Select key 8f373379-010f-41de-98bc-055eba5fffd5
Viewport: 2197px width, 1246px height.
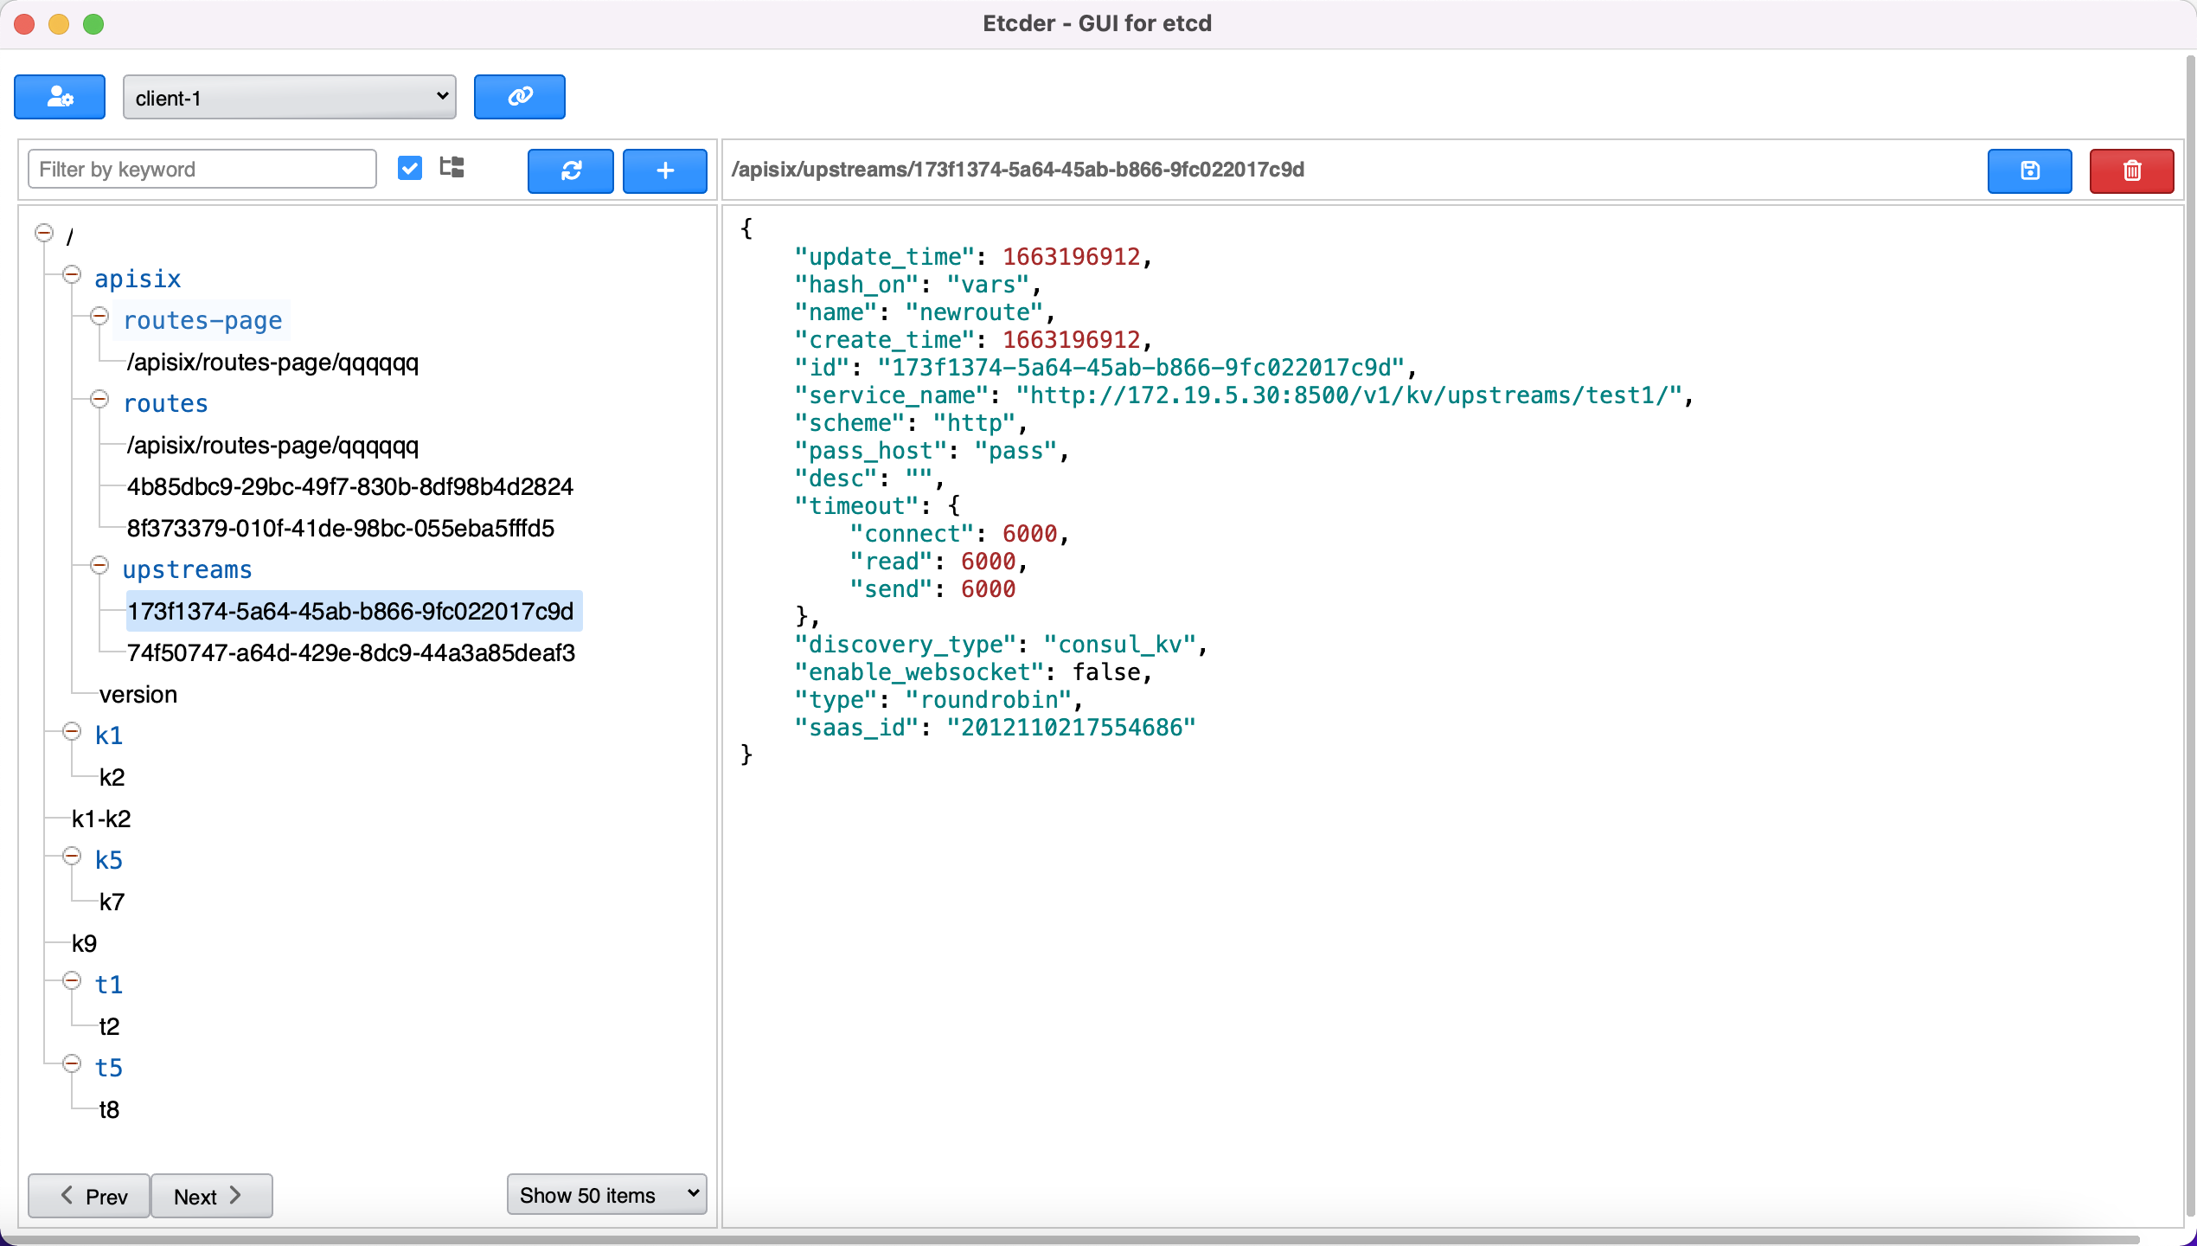341,529
